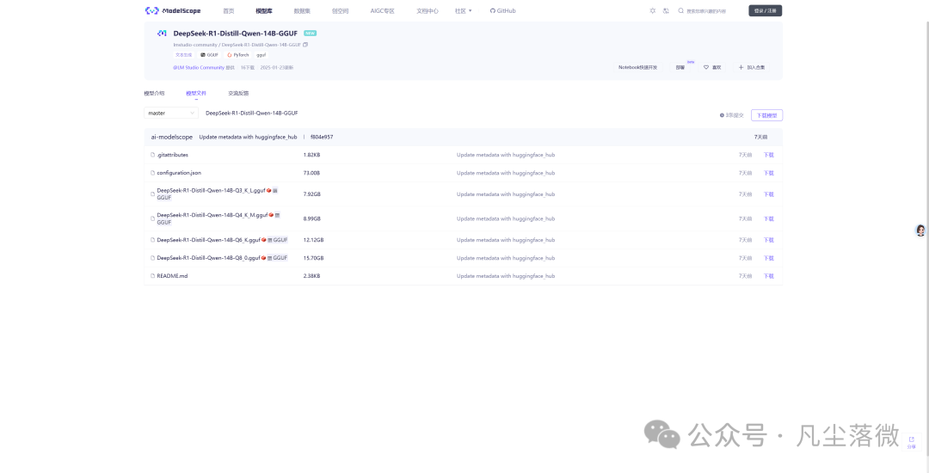Copy model path via copy icon
This screenshot has width=929, height=473.
coord(305,45)
